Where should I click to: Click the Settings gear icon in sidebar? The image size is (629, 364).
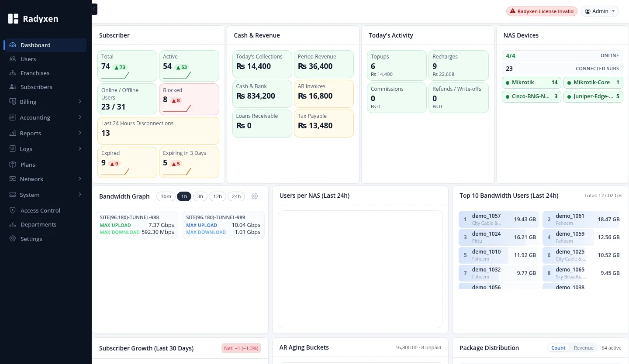12,239
